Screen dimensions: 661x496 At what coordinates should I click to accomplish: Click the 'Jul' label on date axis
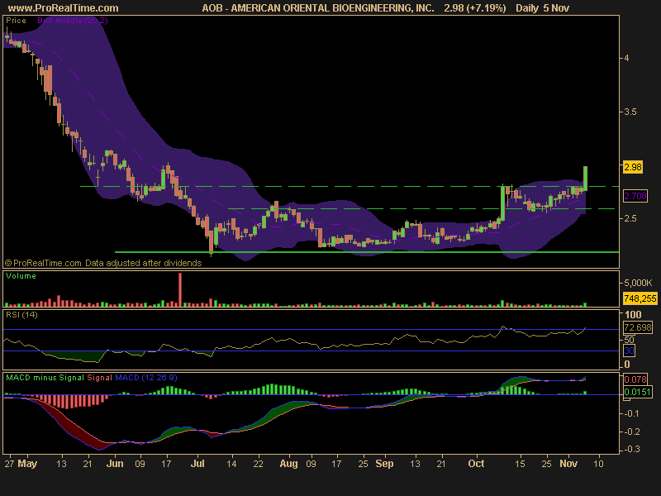point(197,464)
